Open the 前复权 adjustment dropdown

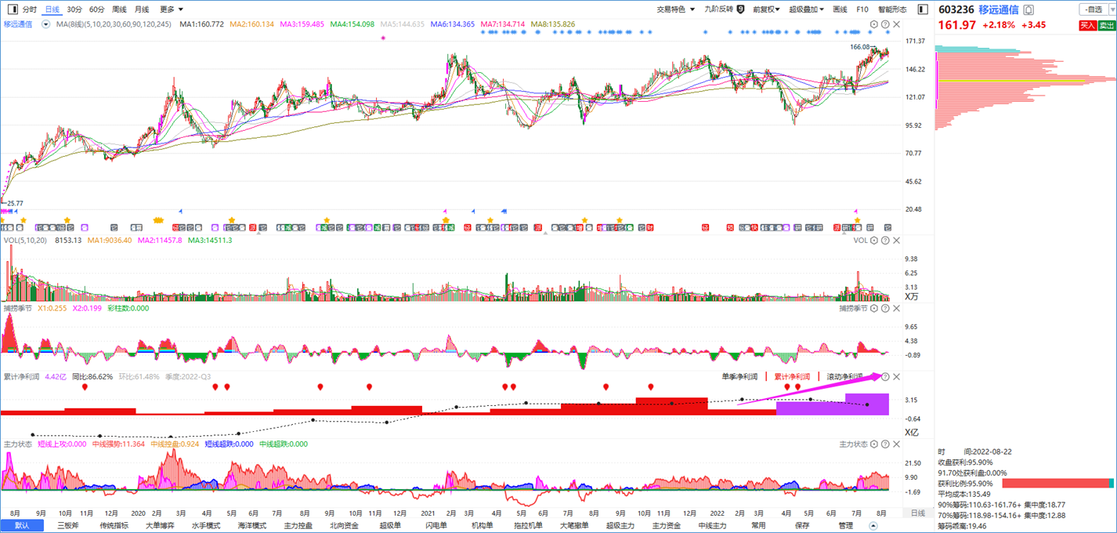click(x=767, y=9)
